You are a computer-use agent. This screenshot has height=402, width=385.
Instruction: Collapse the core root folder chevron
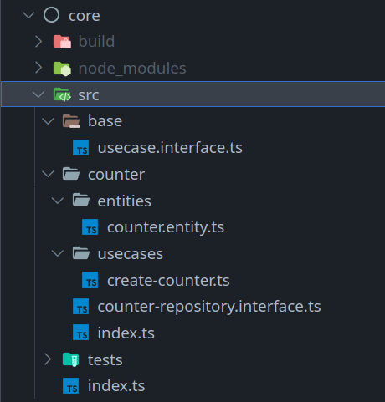(x=28, y=15)
